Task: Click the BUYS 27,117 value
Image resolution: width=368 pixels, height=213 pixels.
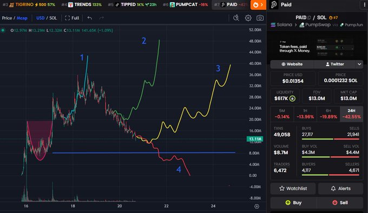Action: point(307,135)
